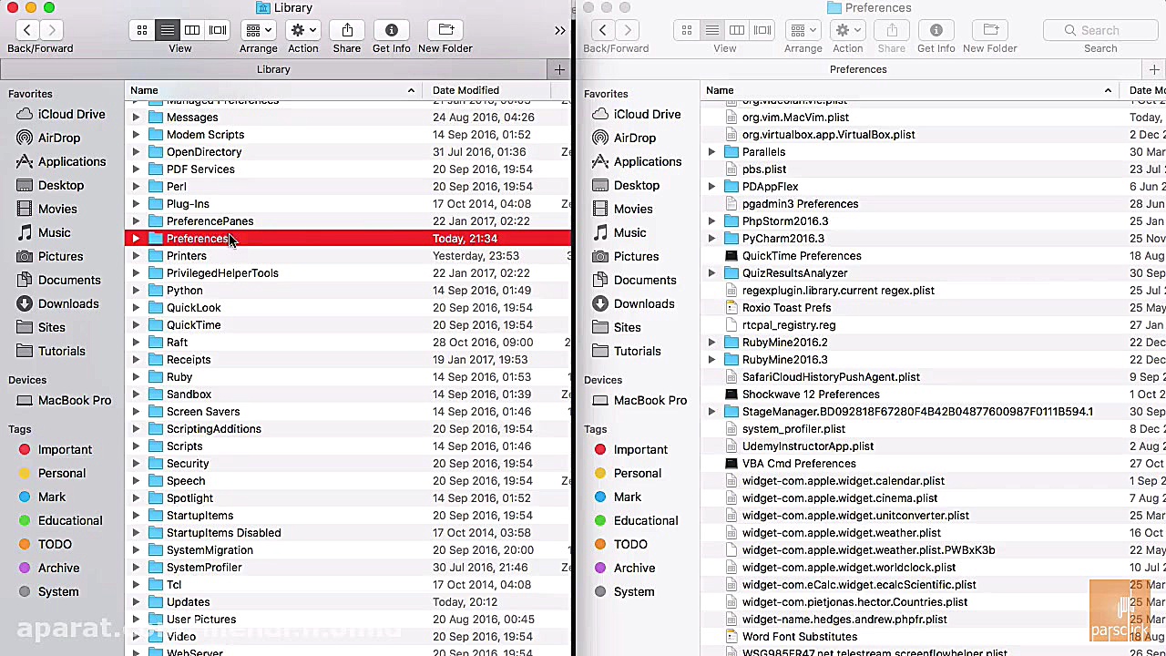This screenshot has width=1166, height=656.
Task: Expand the Parallels folder
Action: pos(711,152)
